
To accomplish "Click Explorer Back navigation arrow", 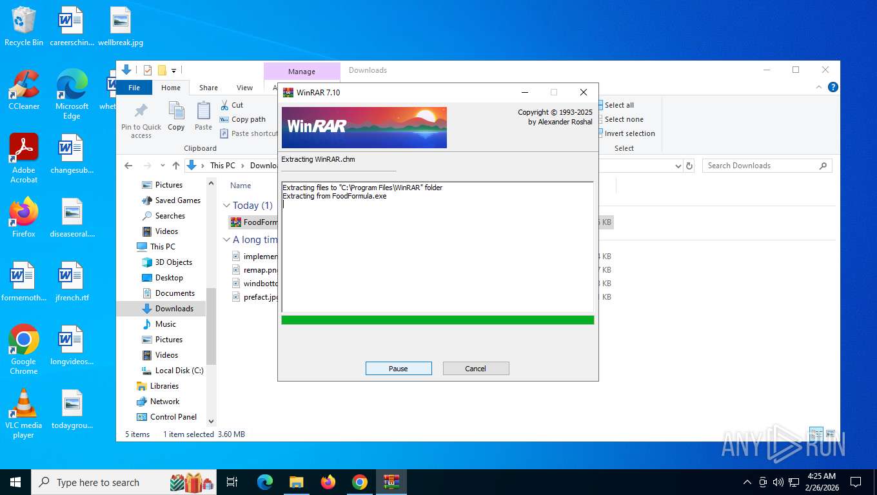I will tap(128, 166).
